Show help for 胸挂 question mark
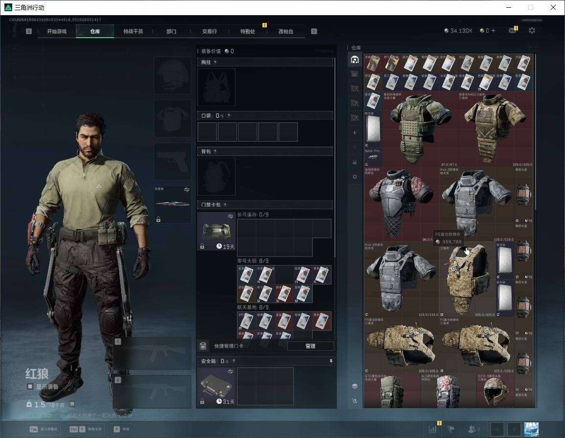Viewport: 565px width, 438px height. (x=215, y=62)
